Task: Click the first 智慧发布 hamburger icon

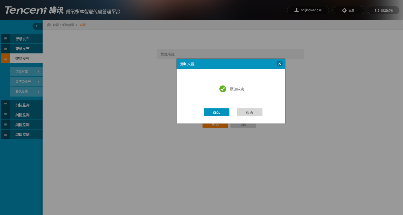Action: coord(5,39)
